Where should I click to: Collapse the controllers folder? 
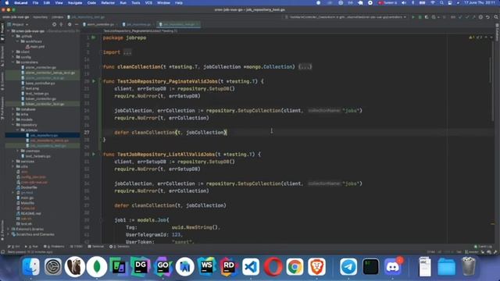click(x=14, y=62)
